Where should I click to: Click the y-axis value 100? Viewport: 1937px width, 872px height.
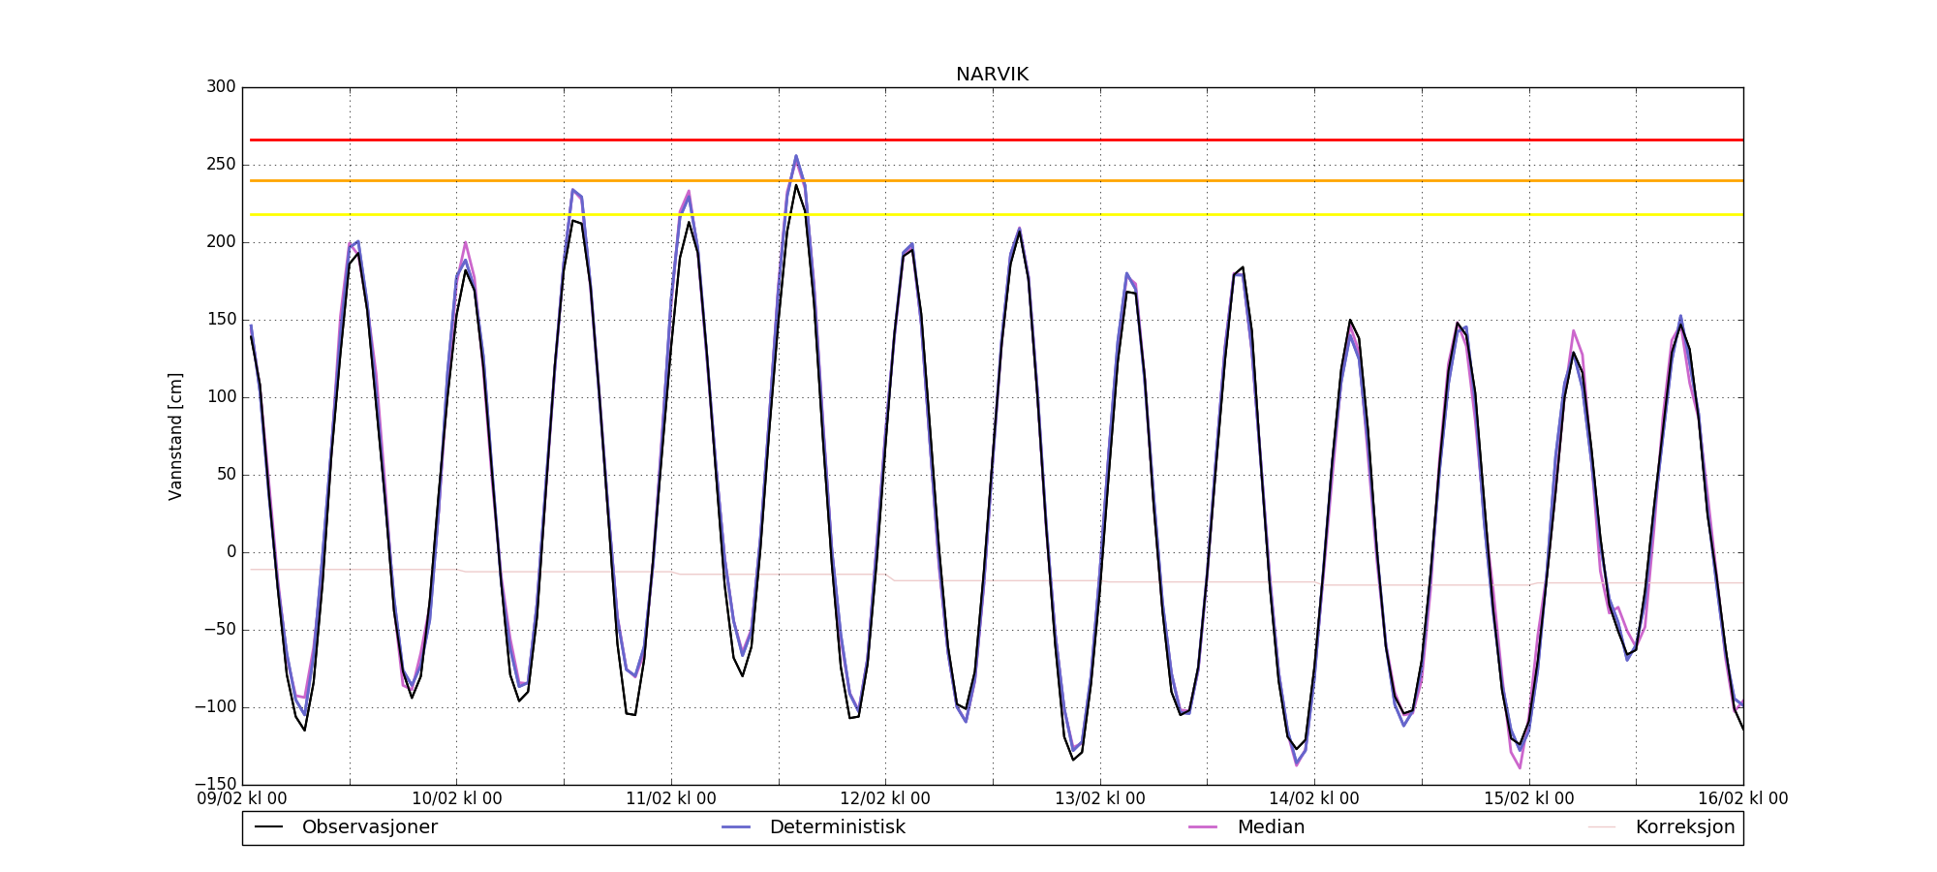tap(221, 397)
